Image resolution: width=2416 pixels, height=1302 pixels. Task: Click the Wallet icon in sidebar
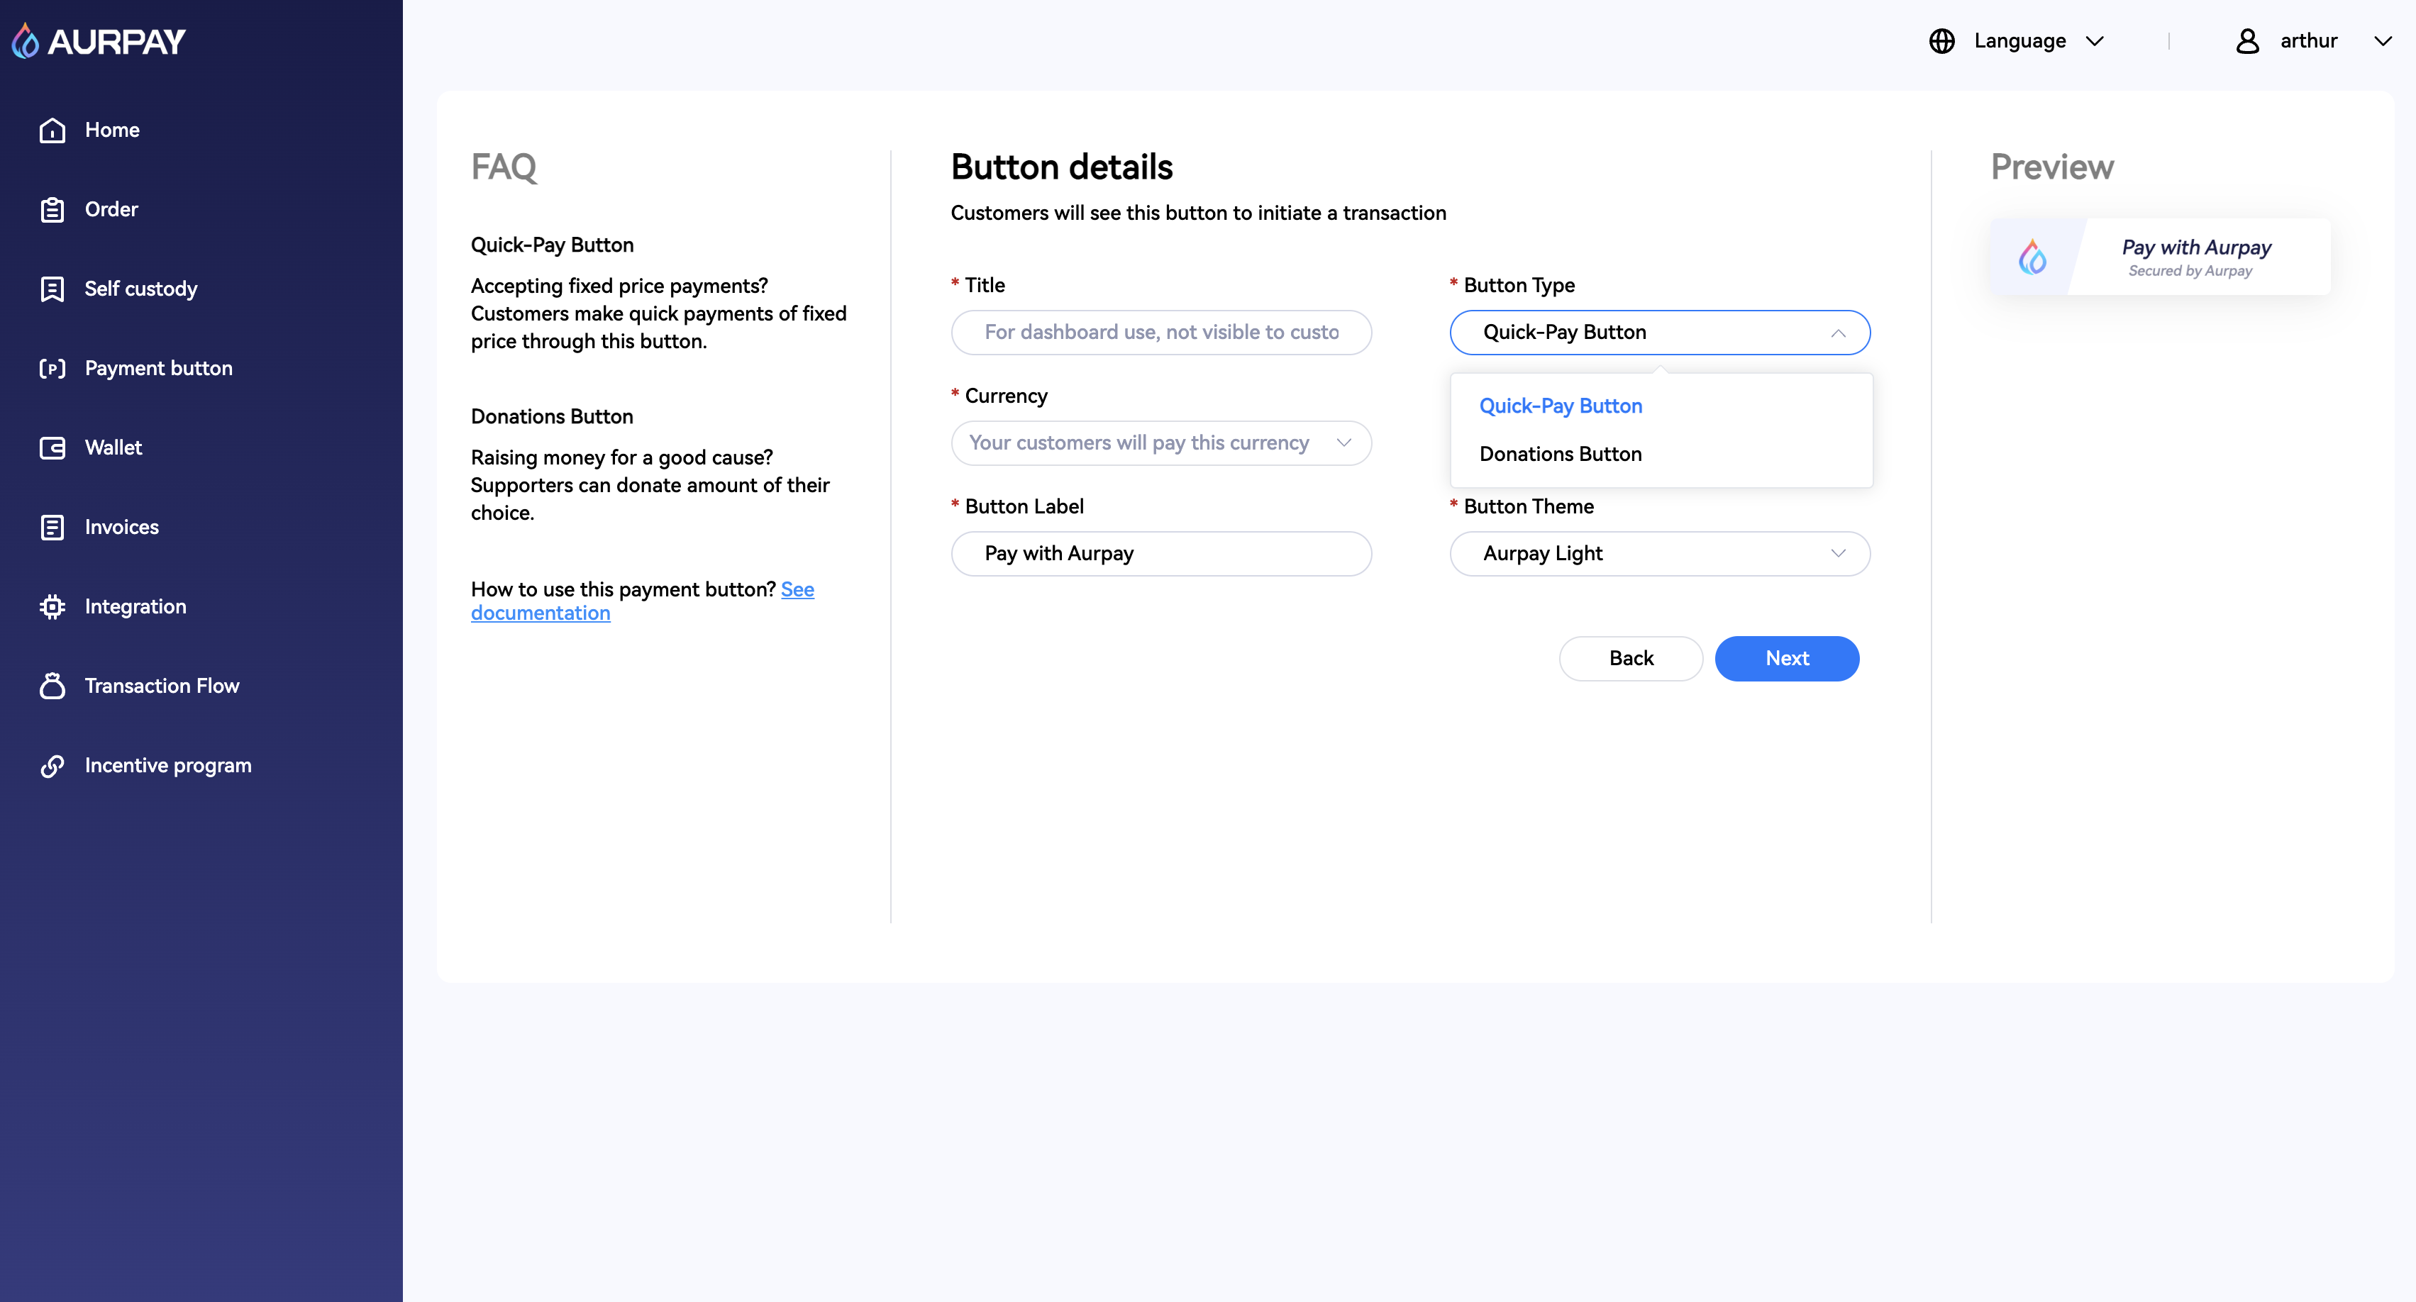[x=52, y=448]
